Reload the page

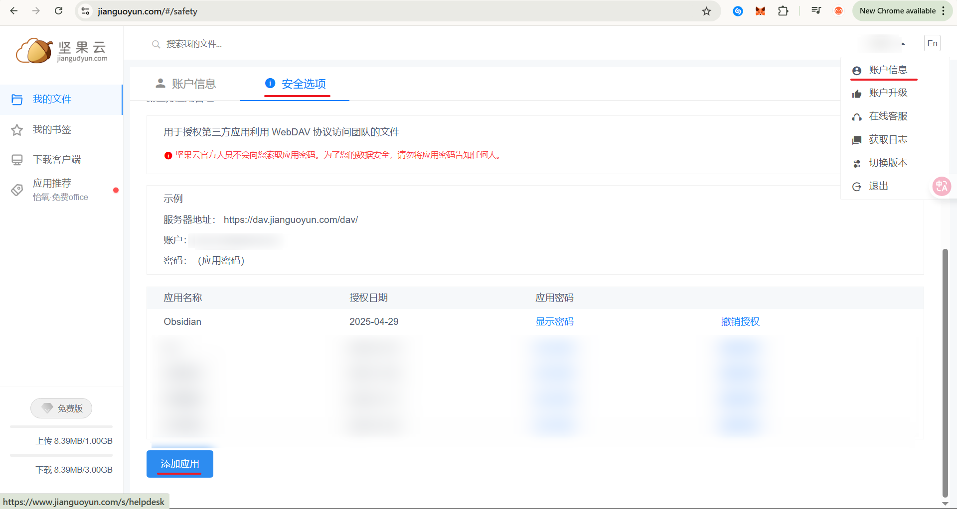pyautogui.click(x=59, y=11)
